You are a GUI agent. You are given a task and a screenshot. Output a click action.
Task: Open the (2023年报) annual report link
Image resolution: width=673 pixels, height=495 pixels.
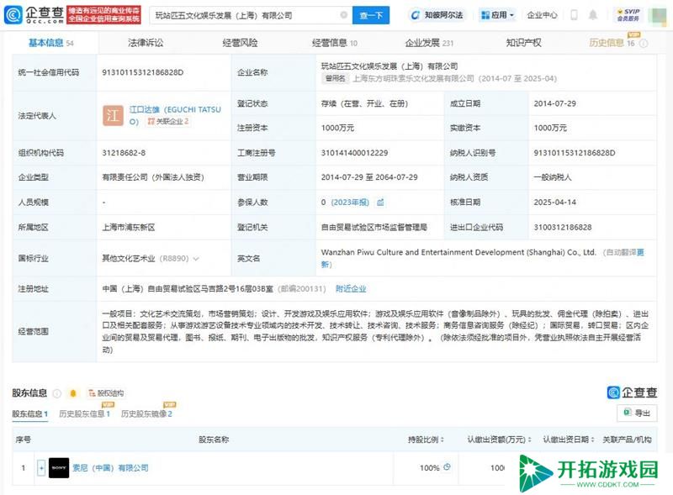[x=350, y=202]
